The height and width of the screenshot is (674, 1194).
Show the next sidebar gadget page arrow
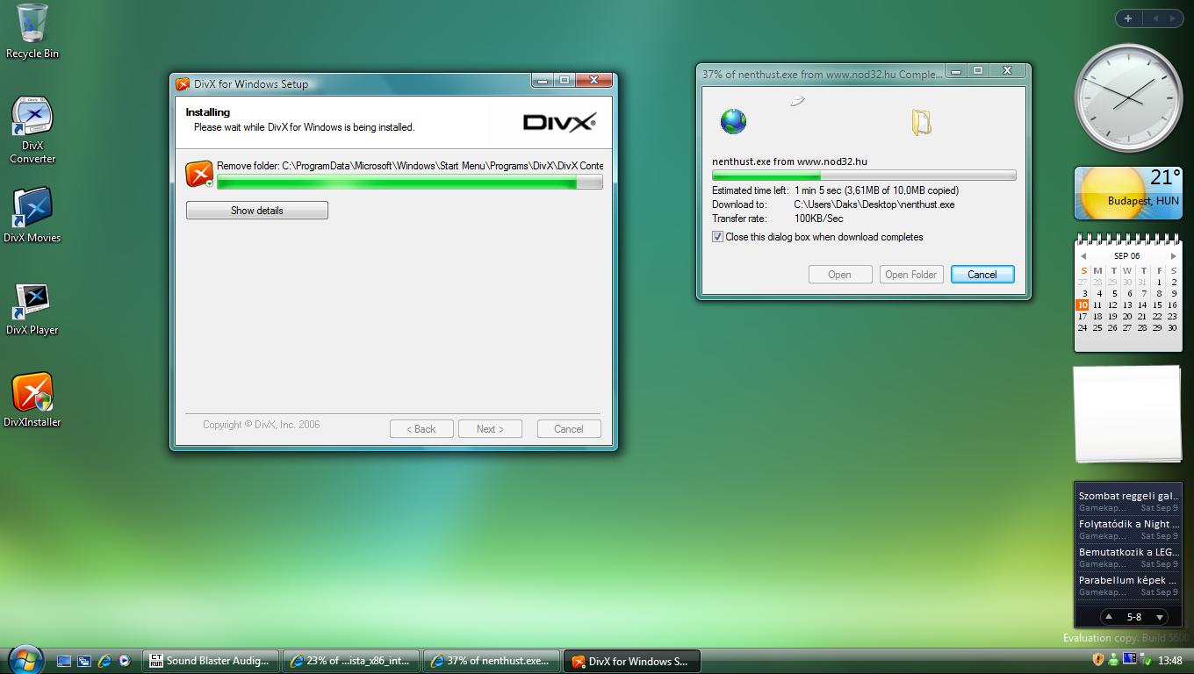[1172, 18]
